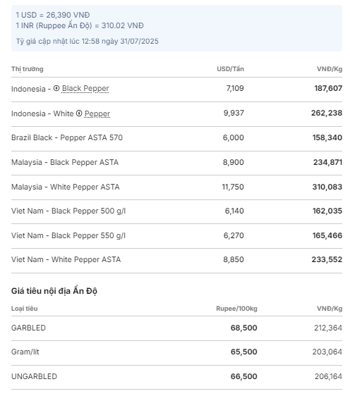
Task: Select Viet Nam - Black Pepper 550 g/l row
Action: (x=176, y=235)
